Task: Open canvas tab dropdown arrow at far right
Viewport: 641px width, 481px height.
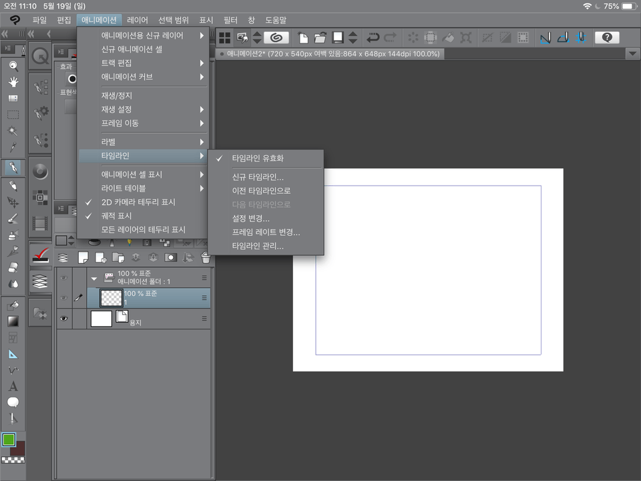Action: [x=632, y=54]
